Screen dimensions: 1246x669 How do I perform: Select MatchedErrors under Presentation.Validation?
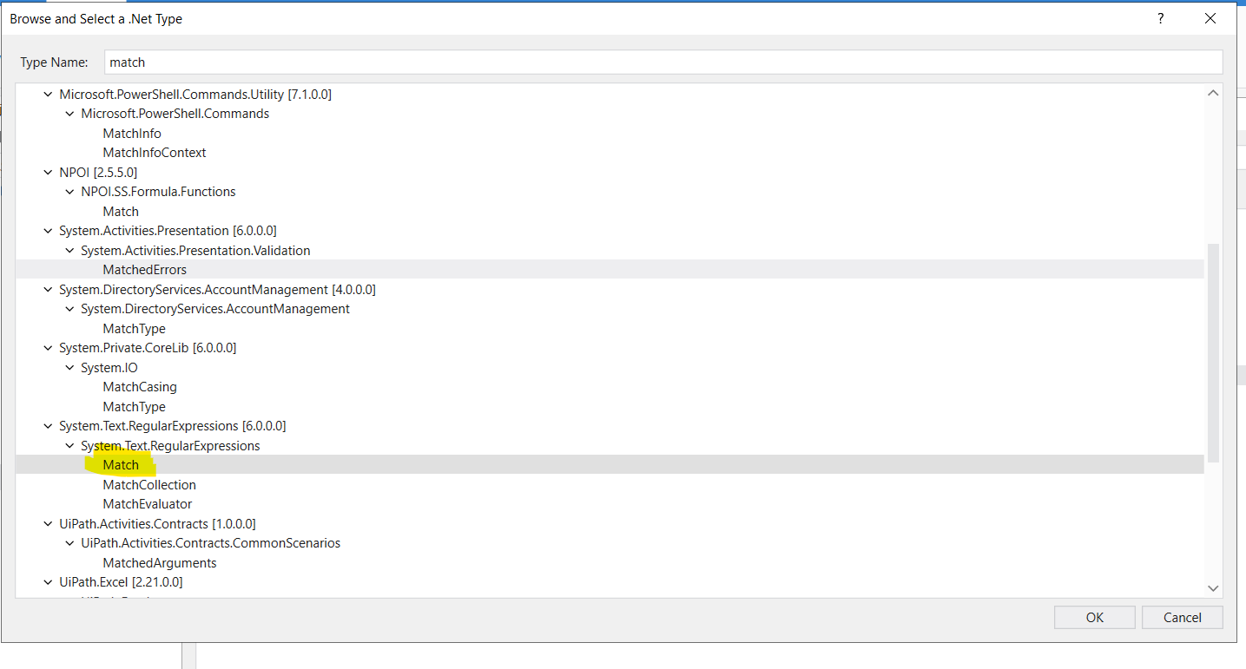click(x=144, y=269)
